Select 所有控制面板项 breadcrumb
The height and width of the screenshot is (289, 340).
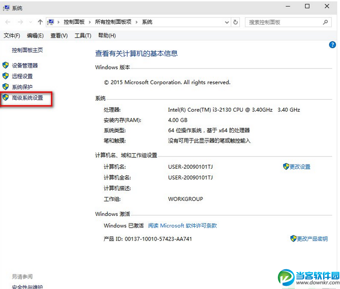tap(113, 22)
